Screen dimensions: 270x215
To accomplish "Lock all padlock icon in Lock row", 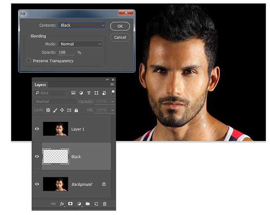I will pos(76,110).
